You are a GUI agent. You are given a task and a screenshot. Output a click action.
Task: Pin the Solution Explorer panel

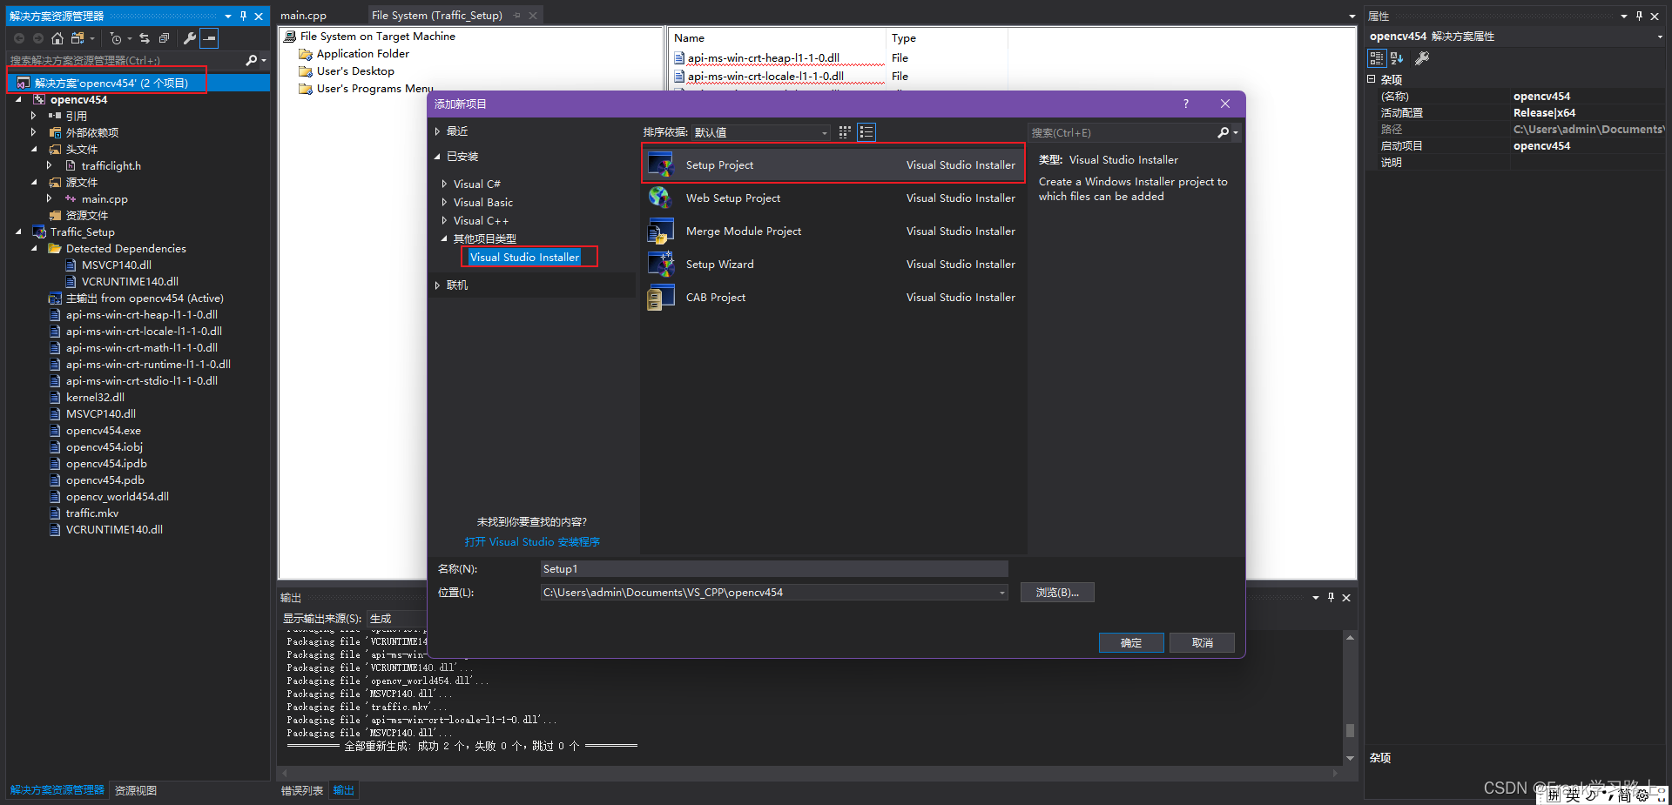click(243, 16)
